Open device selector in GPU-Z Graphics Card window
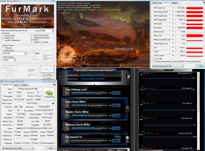 [x=18, y=148]
